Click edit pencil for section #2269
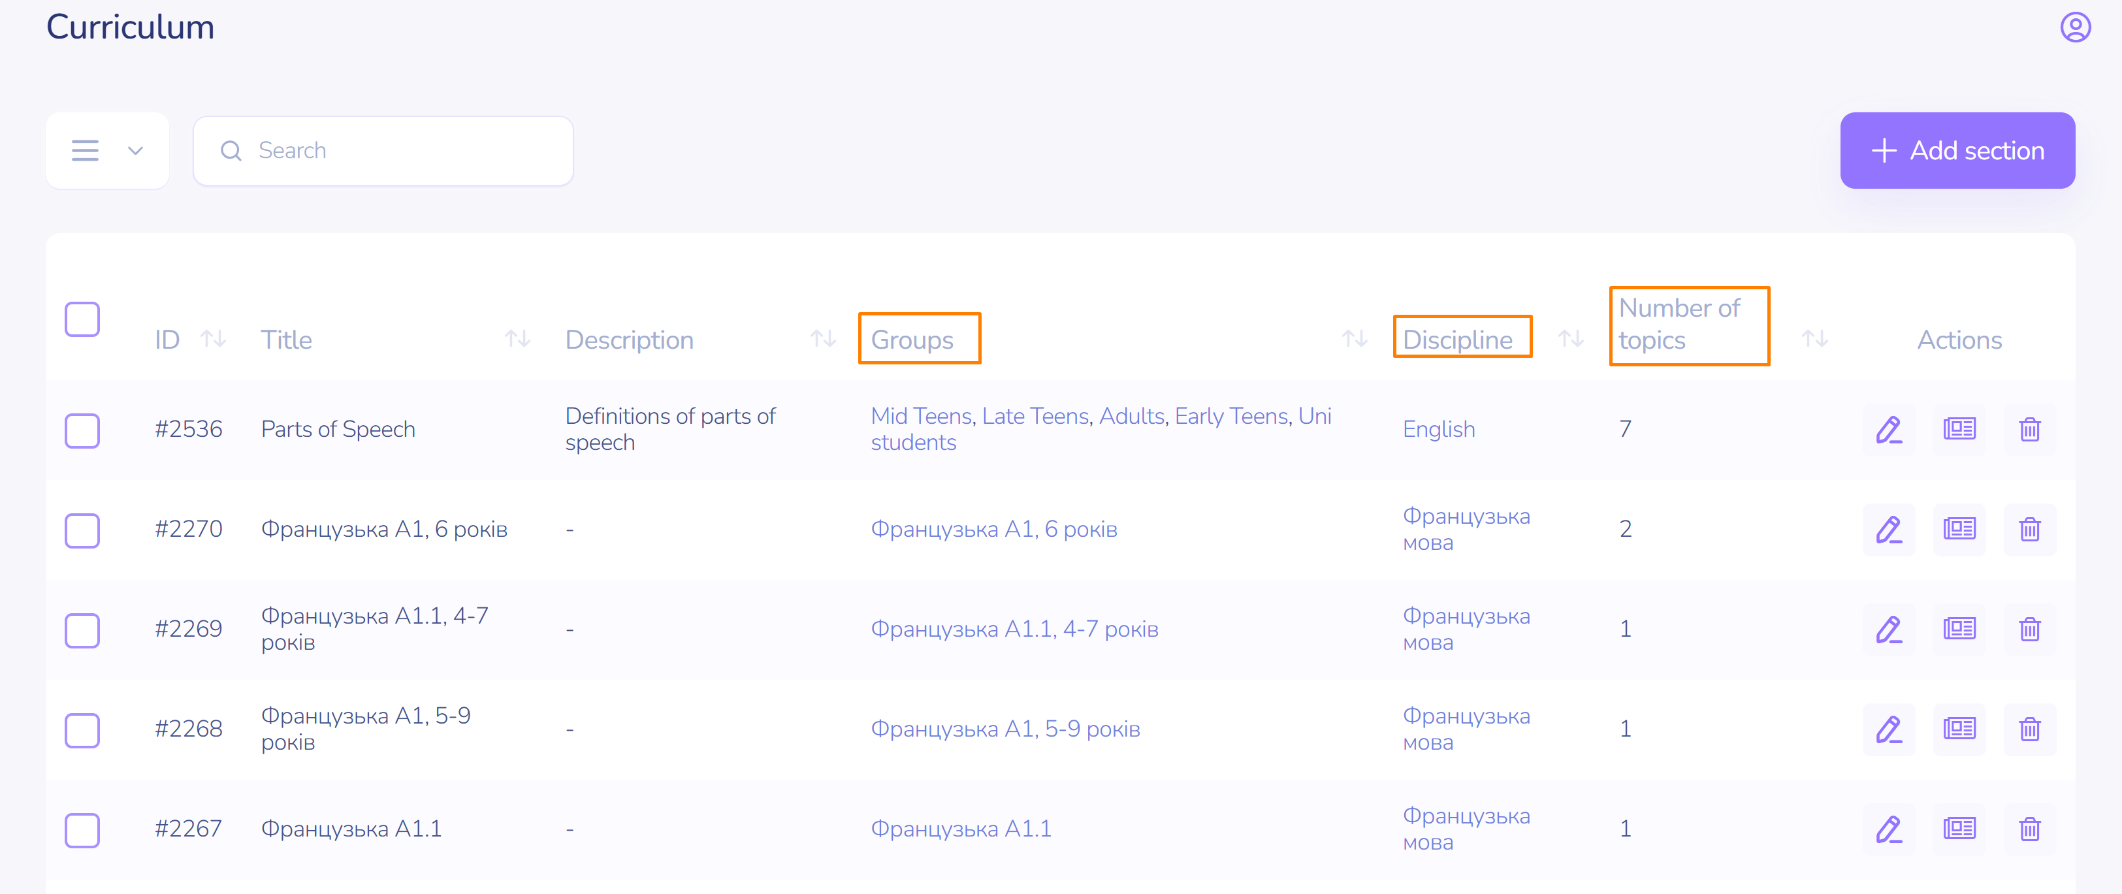 click(1888, 630)
